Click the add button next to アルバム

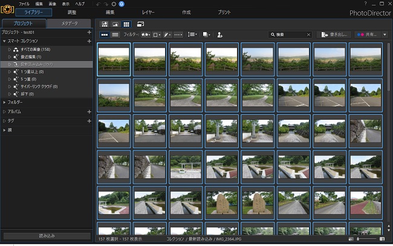click(89, 112)
